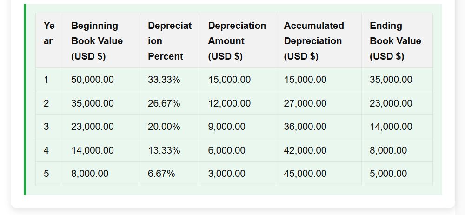
Task: Click the Accumulated Depreciation (USD $) header
Action: tap(319, 40)
